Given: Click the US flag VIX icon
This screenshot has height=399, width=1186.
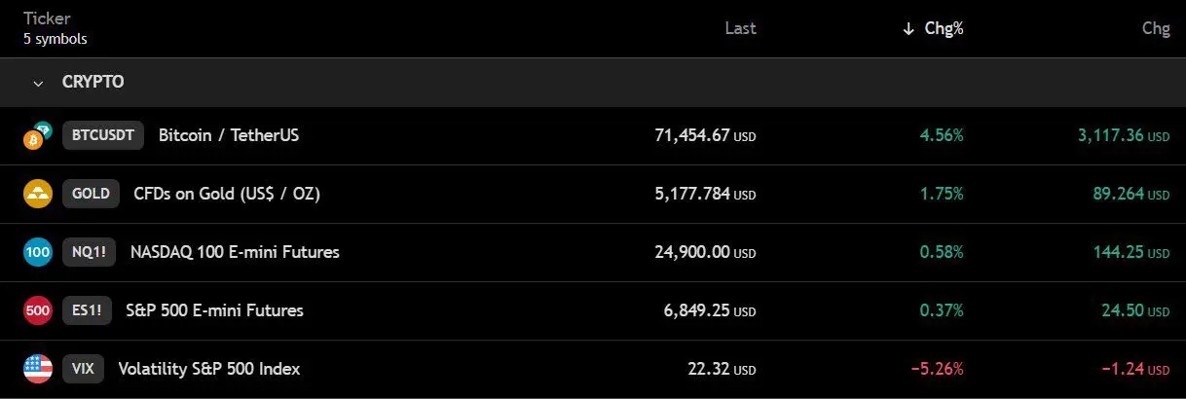Looking at the screenshot, I should pos(37,369).
